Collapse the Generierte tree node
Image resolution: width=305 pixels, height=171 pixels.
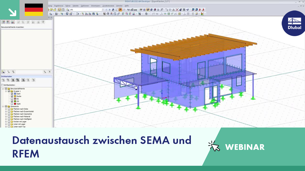(x=3, y=106)
